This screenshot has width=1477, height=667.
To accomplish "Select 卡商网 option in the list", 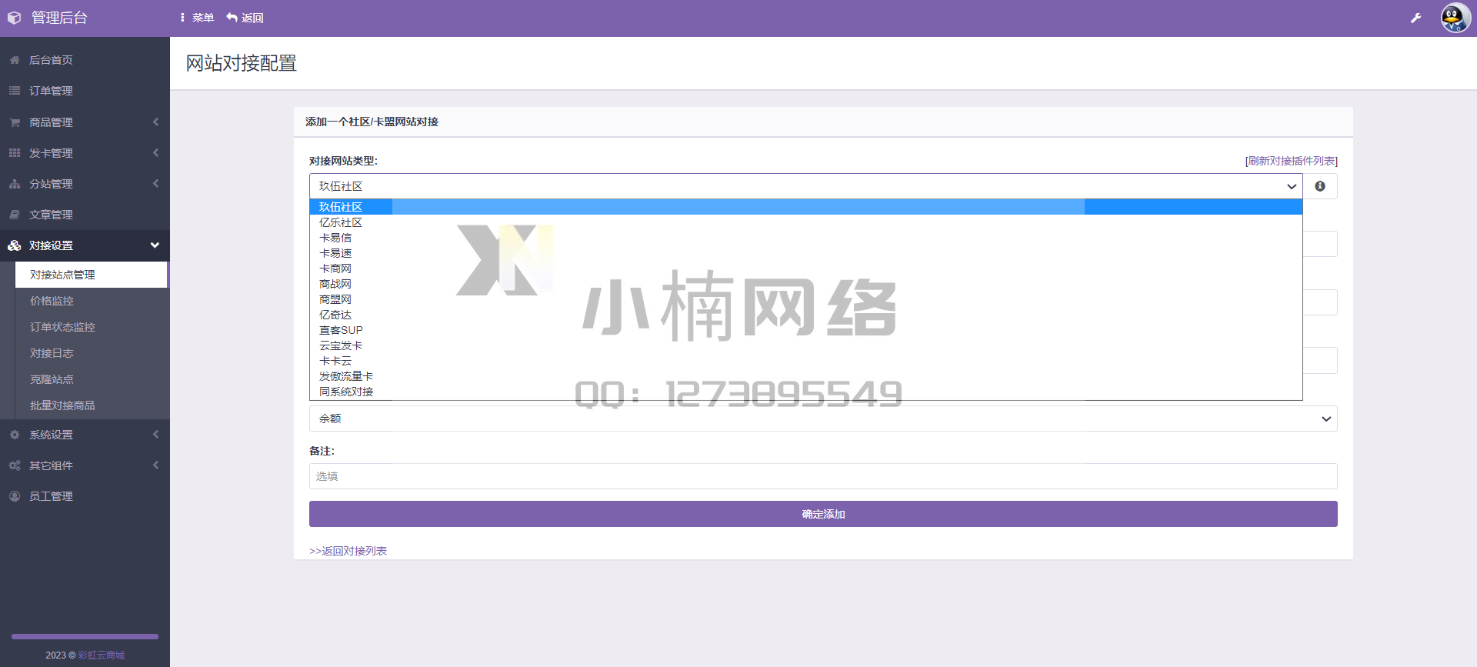I will tap(805, 268).
